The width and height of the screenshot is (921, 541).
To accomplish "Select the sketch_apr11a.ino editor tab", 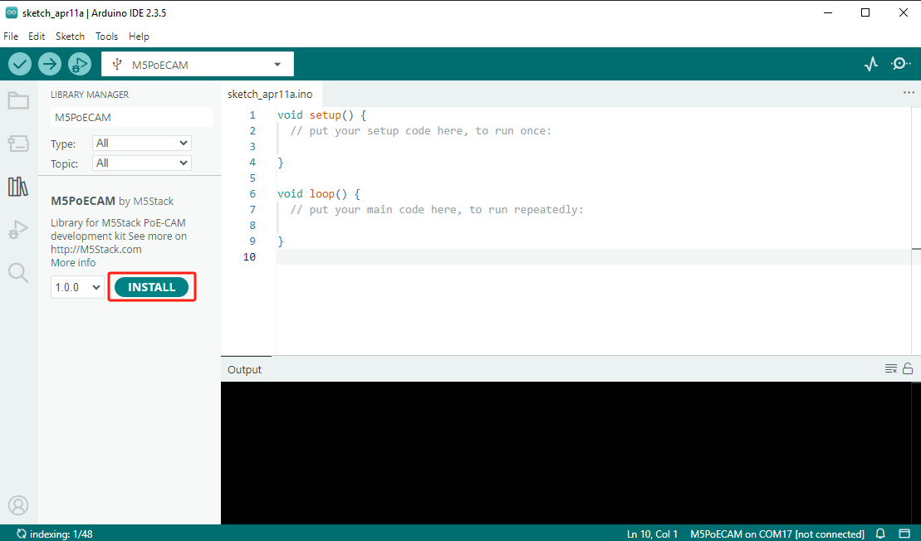I will coord(270,94).
